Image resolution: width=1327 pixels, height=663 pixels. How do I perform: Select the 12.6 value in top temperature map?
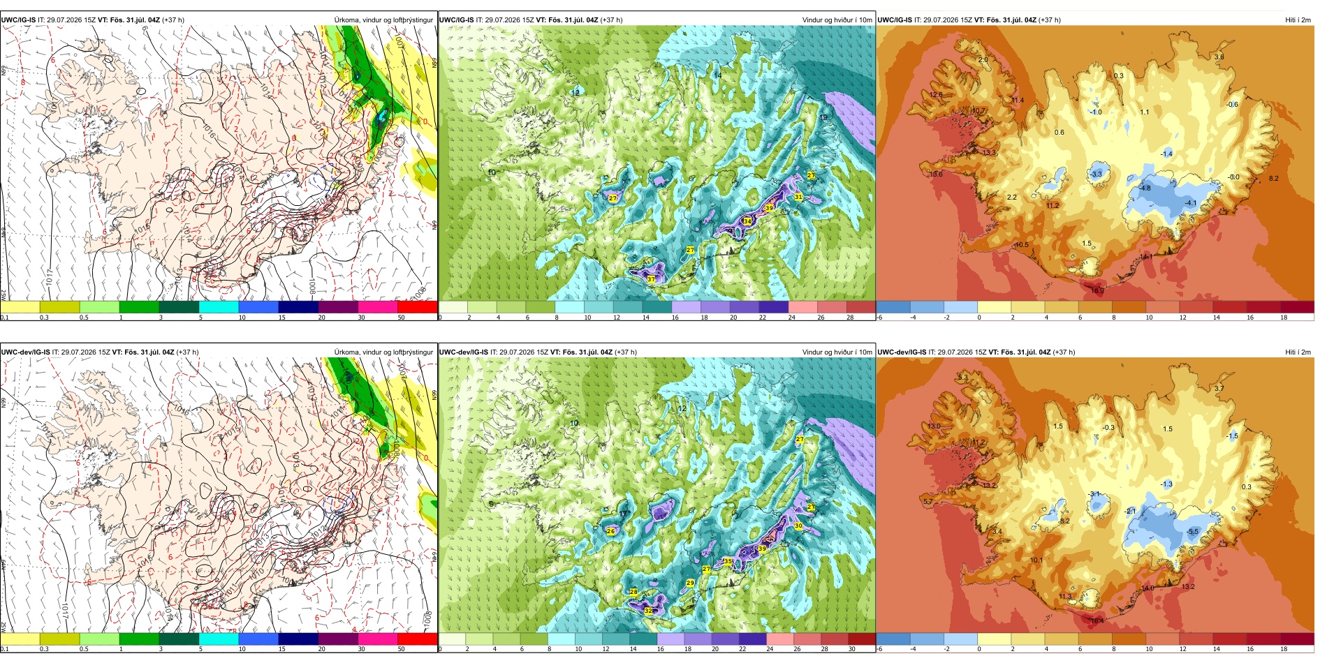[x=936, y=95]
